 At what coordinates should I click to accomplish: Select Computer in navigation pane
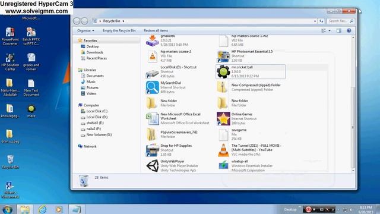[x=91, y=105]
